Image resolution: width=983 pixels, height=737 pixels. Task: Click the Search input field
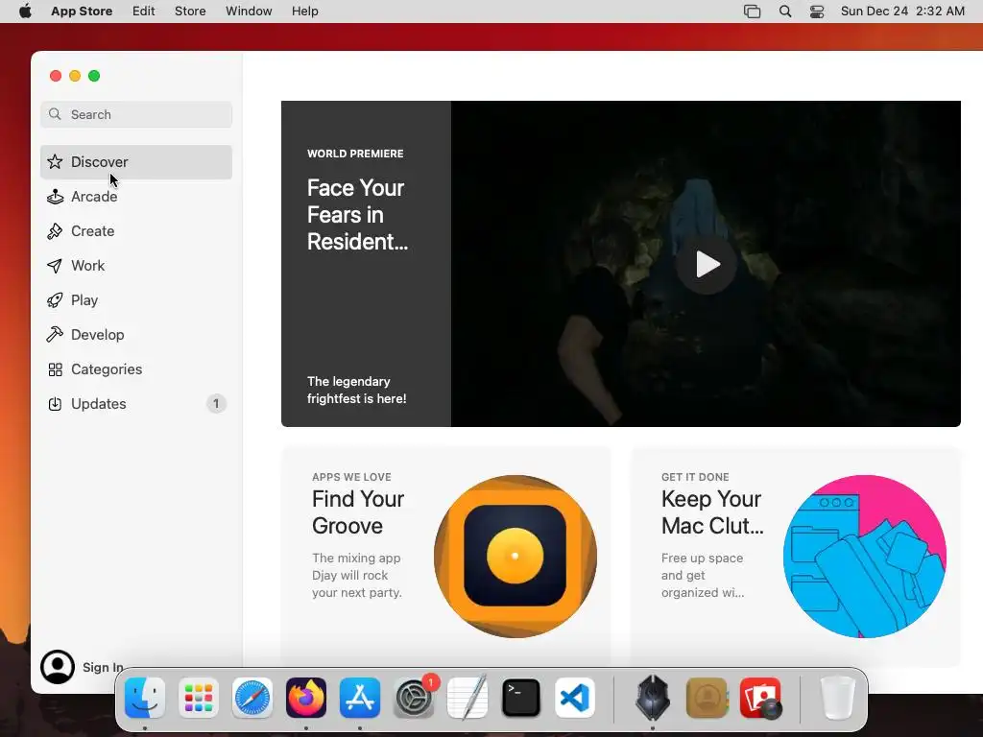tap(136, 114)
